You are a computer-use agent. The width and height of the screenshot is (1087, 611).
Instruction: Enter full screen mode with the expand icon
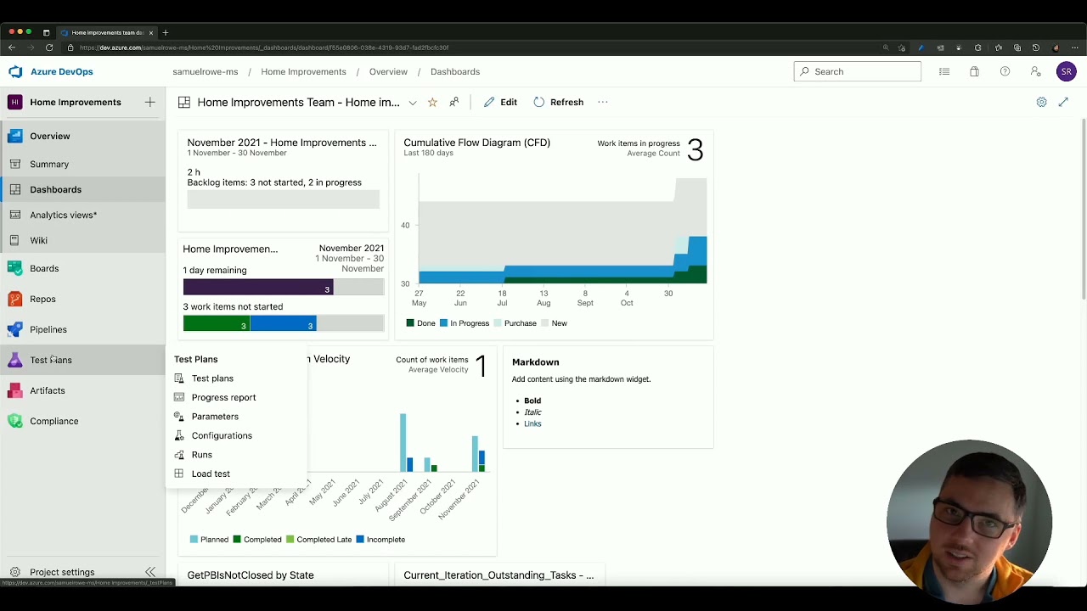click(1063, 102)
